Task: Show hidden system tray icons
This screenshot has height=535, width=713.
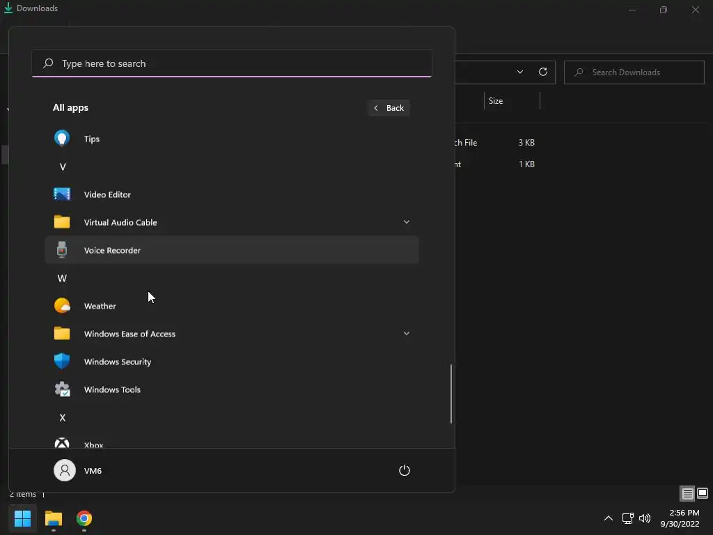Action: (x=608, y=518)
